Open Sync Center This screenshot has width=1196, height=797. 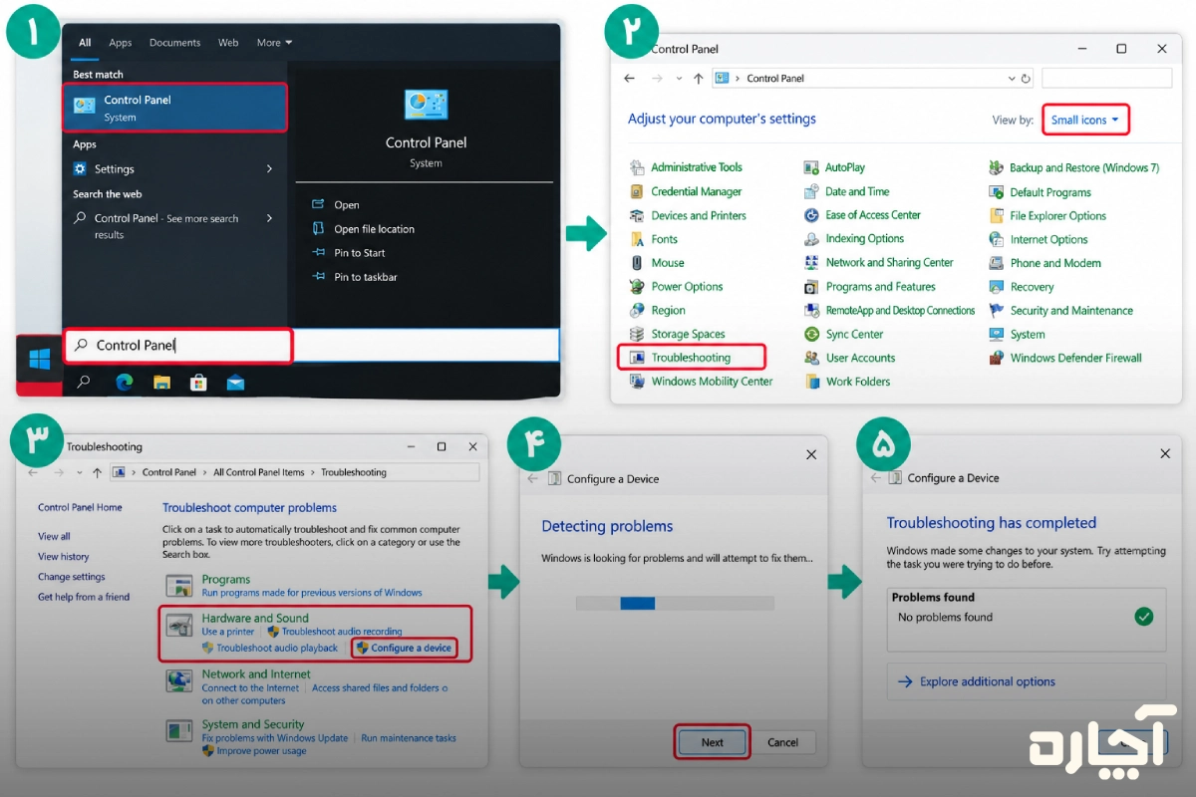[x=854, y=335]
